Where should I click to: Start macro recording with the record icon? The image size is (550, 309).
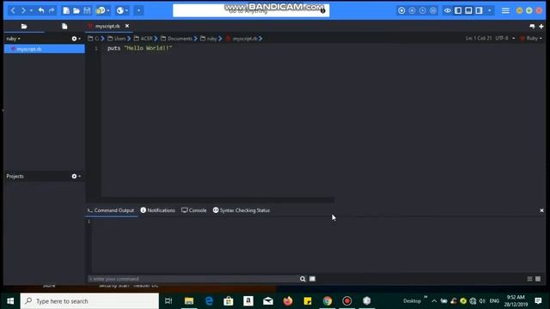(401, 10)
